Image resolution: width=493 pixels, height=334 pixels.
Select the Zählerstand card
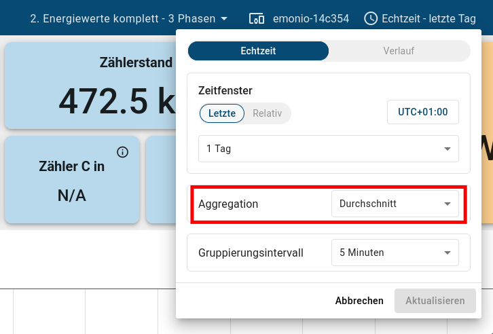pyautogui.click(x=88, y=86)
